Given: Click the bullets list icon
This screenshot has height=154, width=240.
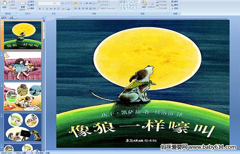Looking at the screenshot, I should [76, 3].
